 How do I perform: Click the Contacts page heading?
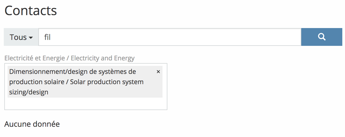point(31,11)
